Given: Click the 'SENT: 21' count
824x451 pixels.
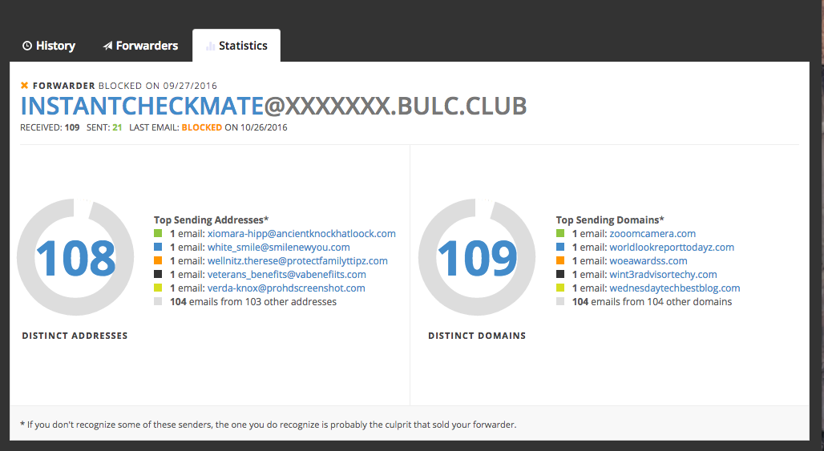Looking at the screenshot, I should point(104,127).
